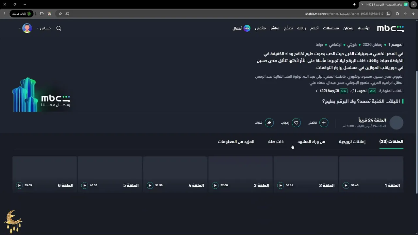
Task: Play episode 1 via its play icon
Action: pyautogui.click(x=346, y=185)
